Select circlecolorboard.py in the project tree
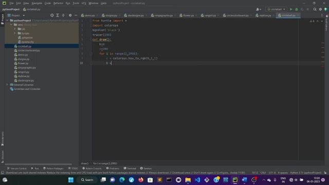Image resolution: width=329 pixels, height=185 pixels. [29, 50]
